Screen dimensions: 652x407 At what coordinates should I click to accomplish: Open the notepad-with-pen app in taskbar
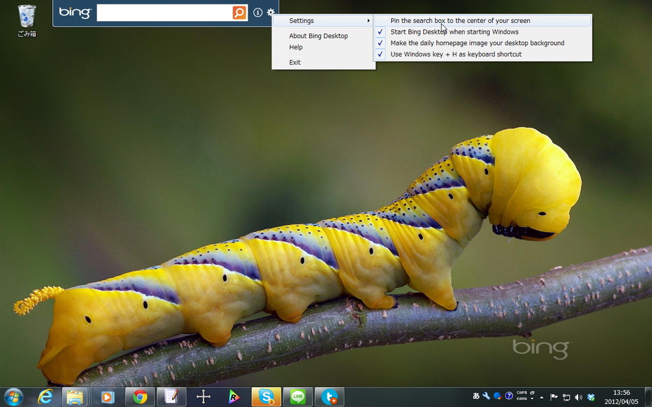(x=171, y=397)
